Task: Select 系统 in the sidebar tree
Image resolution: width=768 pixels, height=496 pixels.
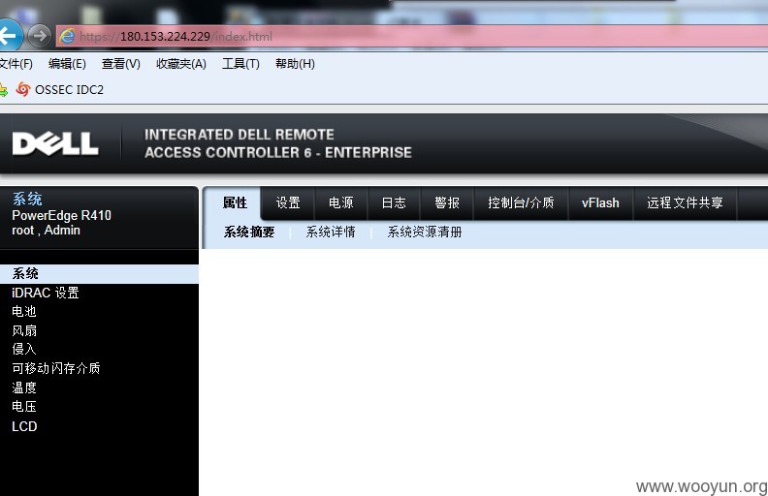Action: (x=100, y=274)
